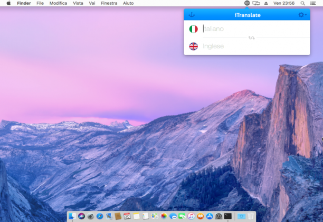Open Spotlight search magnifier
Screen dimensions: 323x222
click(302, 3)
